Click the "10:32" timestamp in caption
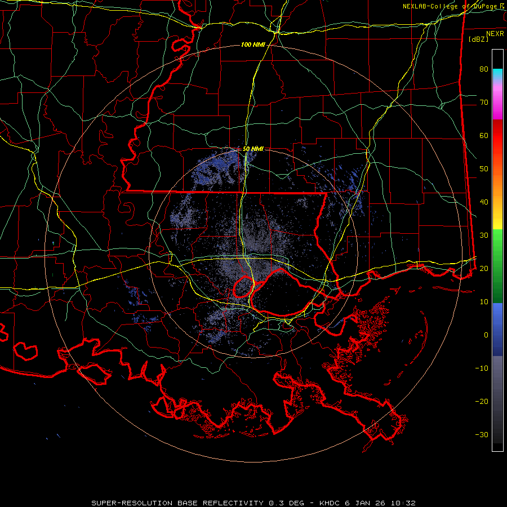 click(x=402, y=503)
